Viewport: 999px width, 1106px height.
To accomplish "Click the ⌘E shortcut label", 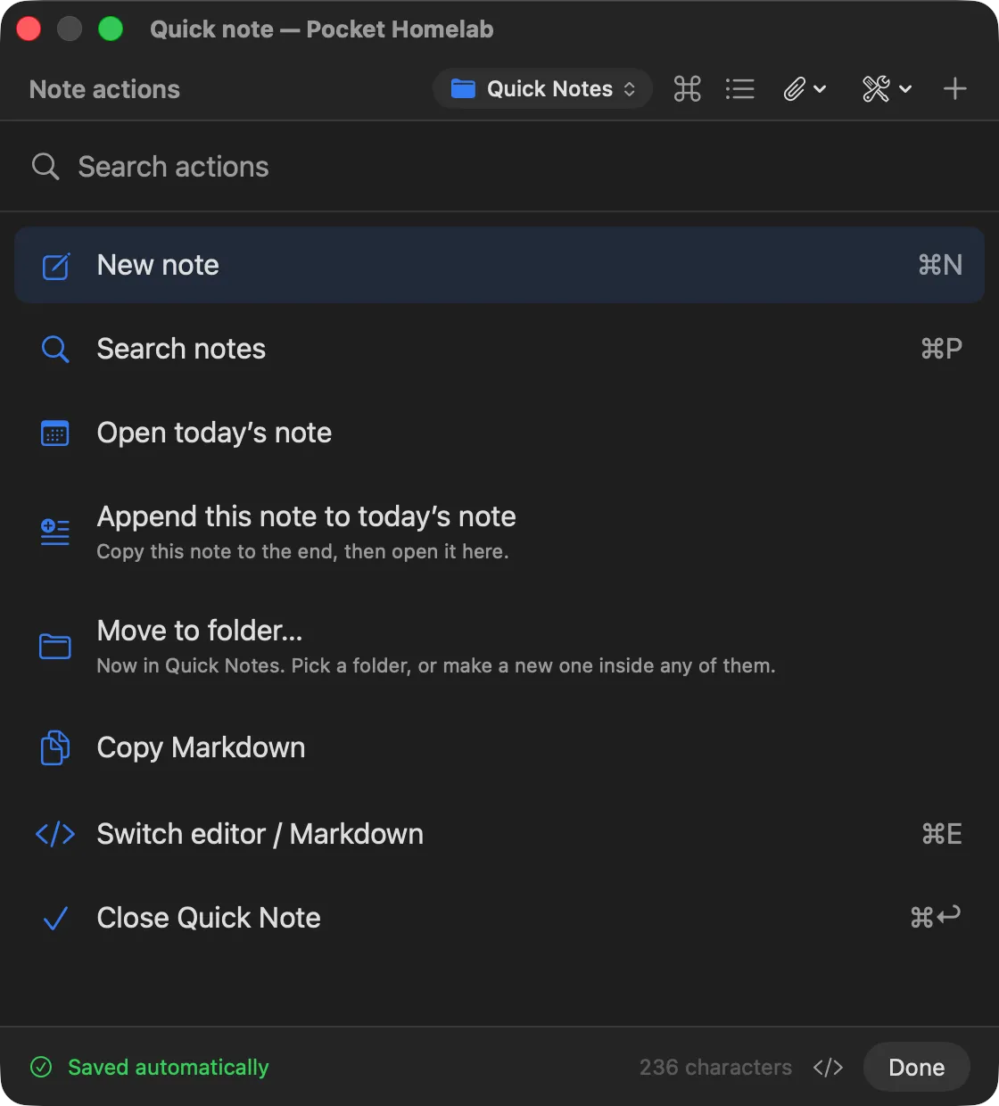I will pos(942,834).
